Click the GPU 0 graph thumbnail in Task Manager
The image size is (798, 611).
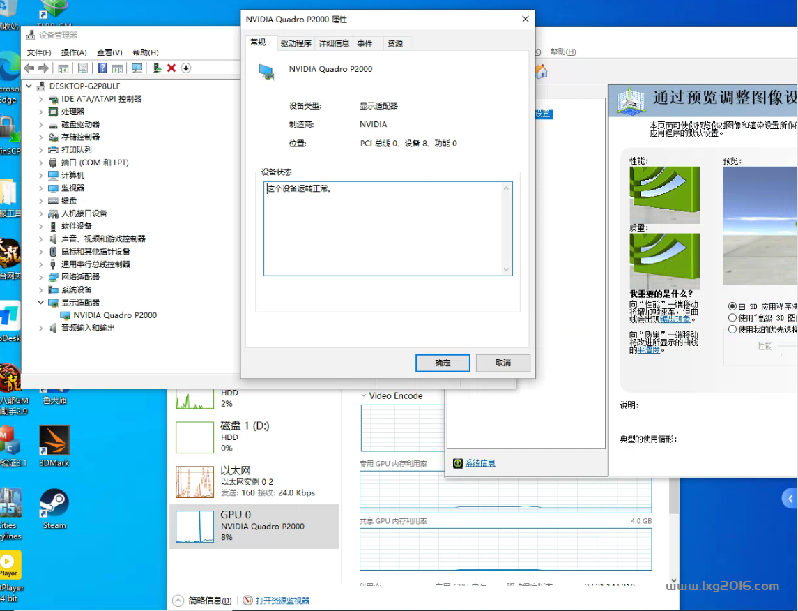[x=195, y=527]
